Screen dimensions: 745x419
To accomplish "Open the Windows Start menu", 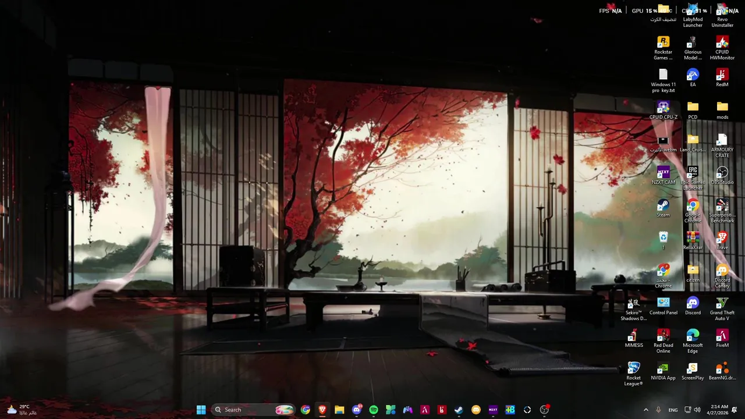I will (201, 410).
